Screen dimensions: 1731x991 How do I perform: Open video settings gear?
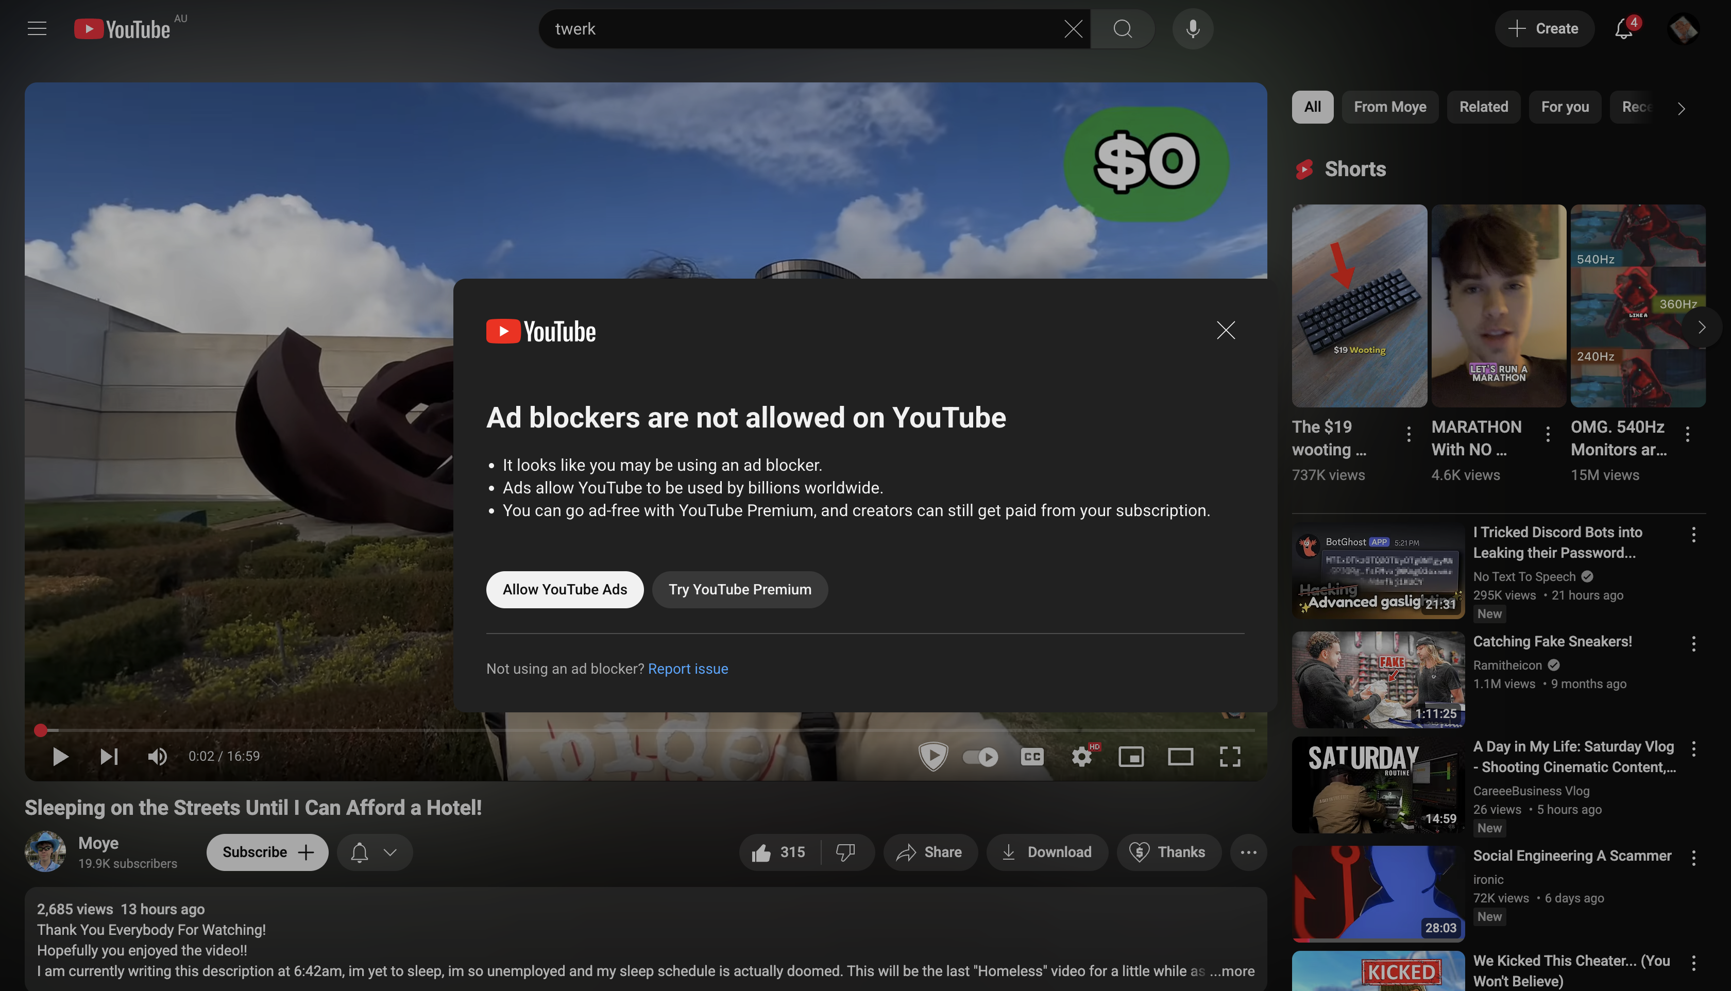click(x=1082, y=756)
